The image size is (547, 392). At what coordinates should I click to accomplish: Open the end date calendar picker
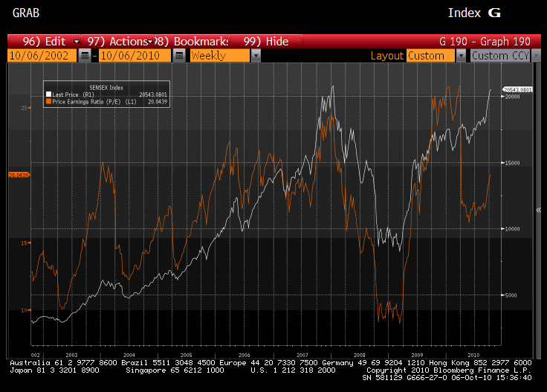pyautogui.click(x=179, y=56)
